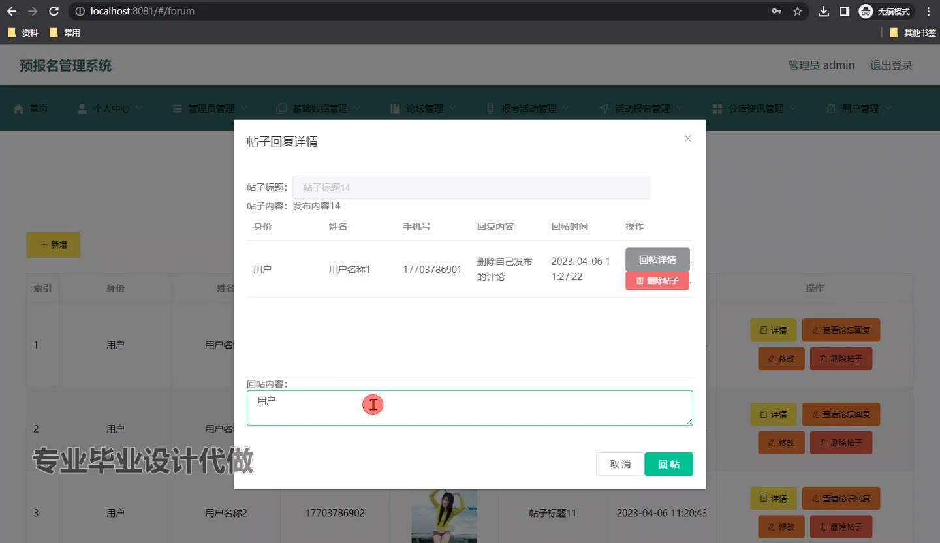Reload the current page
The width and height of the screenshot is (940, 543).
click(x=54, y=11)
